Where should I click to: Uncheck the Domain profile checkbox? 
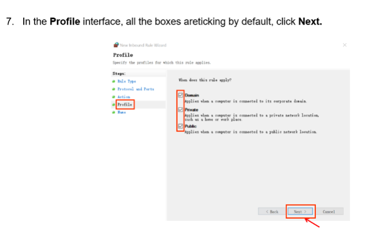(x=181, y=95)
